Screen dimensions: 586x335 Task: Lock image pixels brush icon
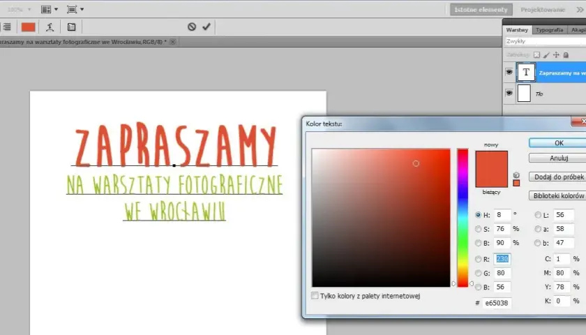(x=546, y=55)
